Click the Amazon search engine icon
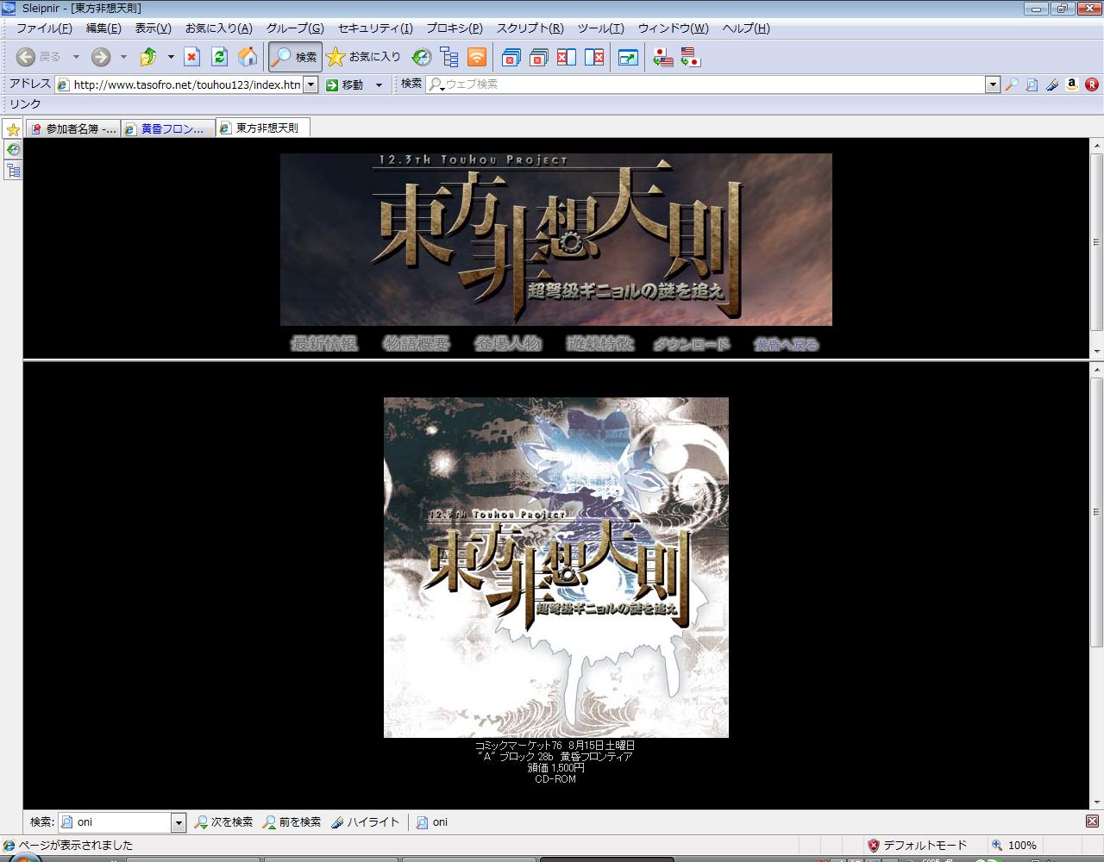This screenshot has width=1104, height=862. [1072, 84]
